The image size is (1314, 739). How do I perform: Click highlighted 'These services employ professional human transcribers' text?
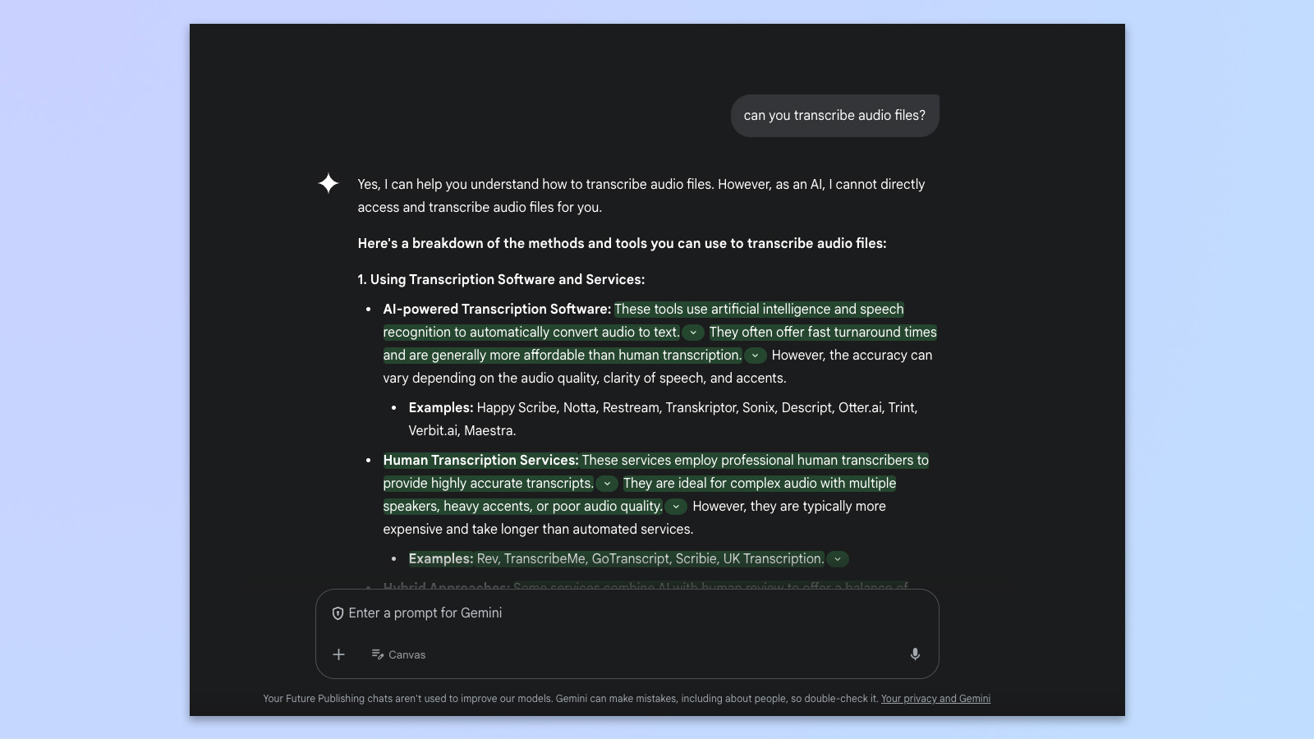[x=755, y=461]
